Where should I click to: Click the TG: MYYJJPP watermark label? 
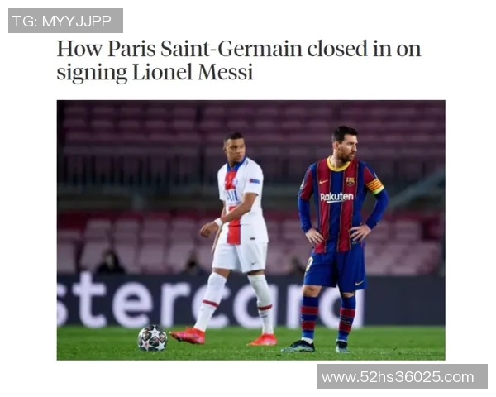[x=65, y=21]
